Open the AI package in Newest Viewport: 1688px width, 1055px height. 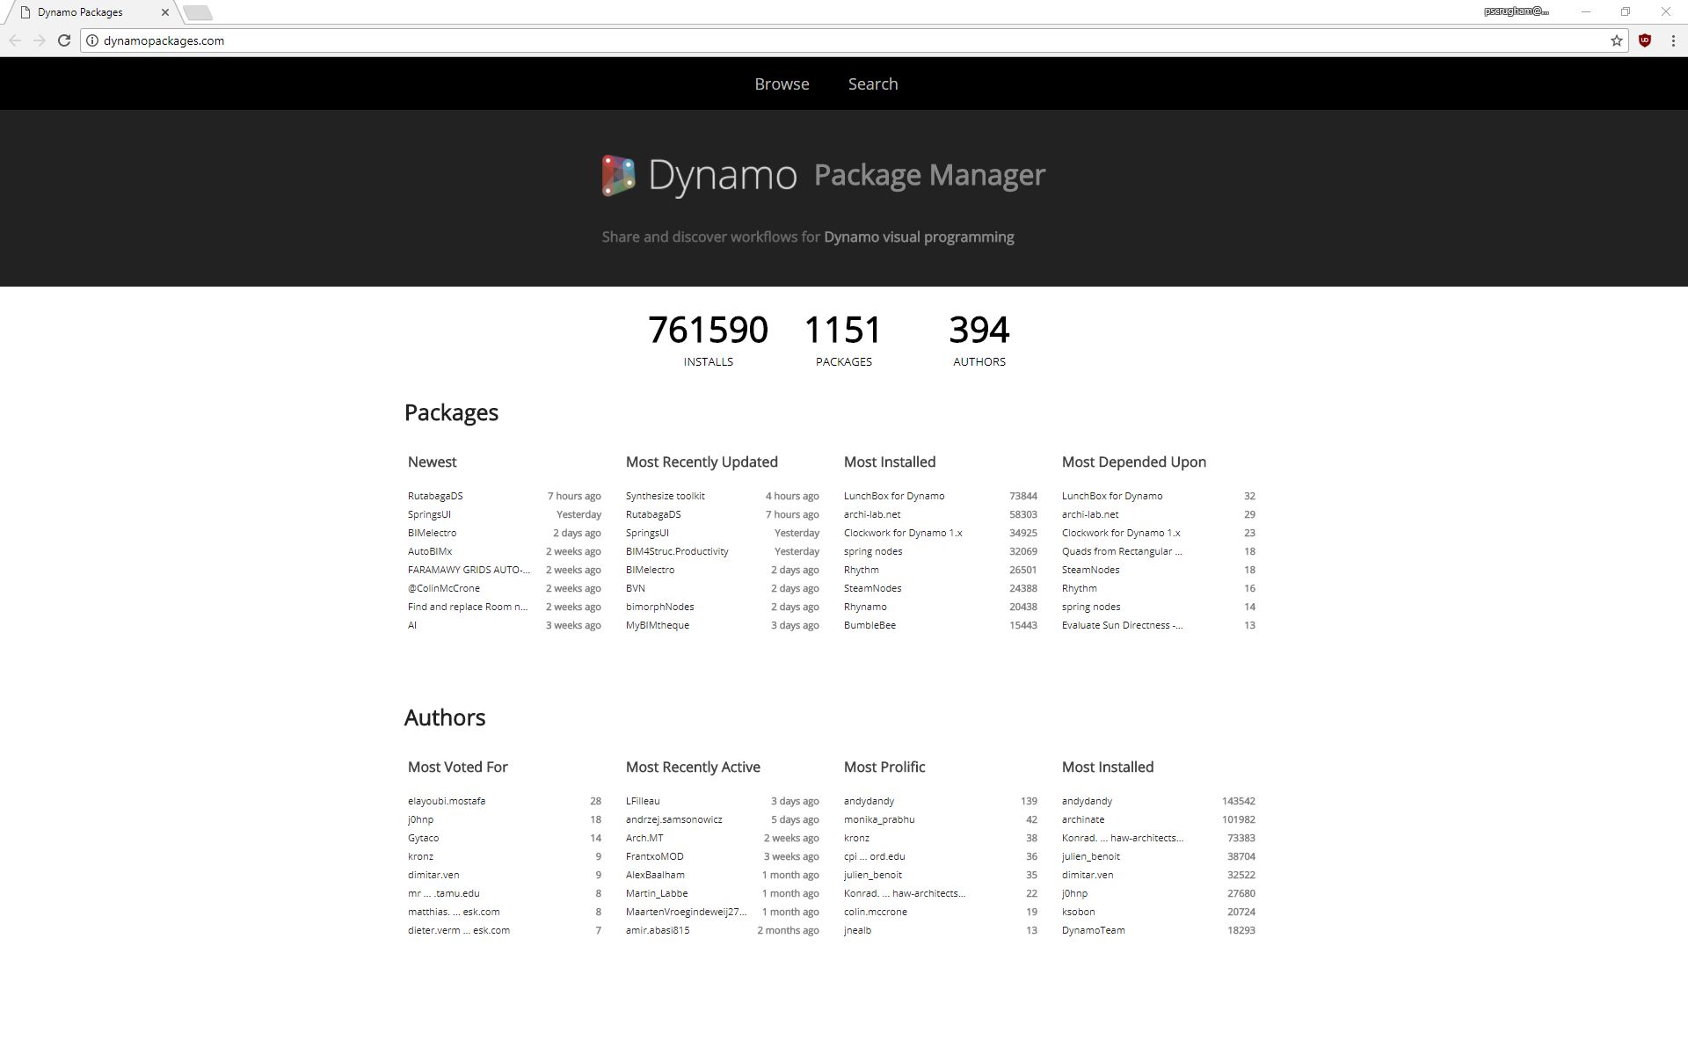(412, 625)
